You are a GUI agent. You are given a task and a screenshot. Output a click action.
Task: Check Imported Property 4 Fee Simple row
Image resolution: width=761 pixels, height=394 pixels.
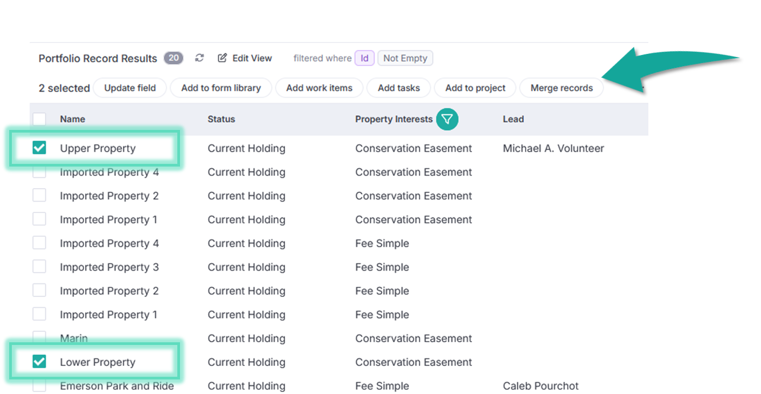(x=39, y=243)
